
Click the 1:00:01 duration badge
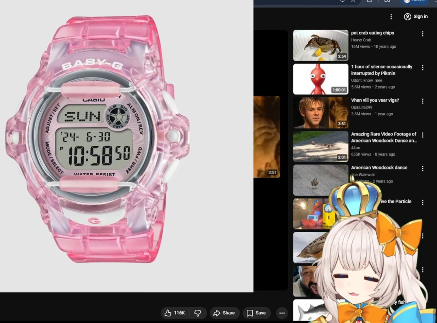[339, 90]
